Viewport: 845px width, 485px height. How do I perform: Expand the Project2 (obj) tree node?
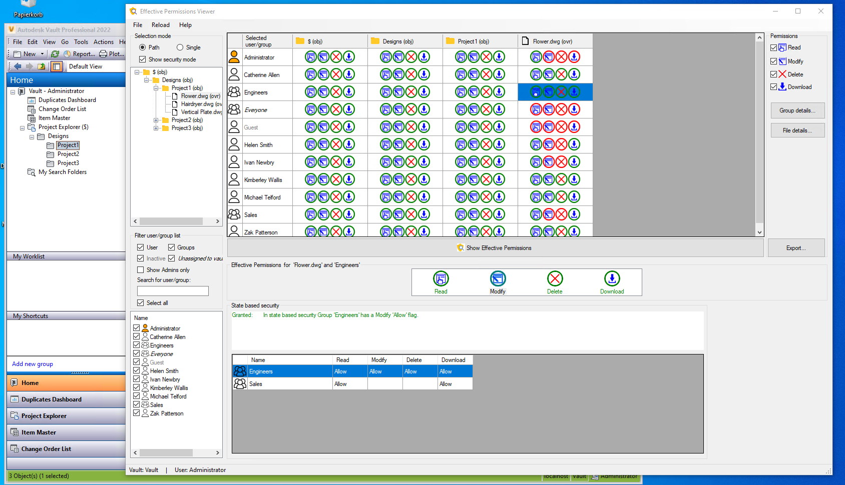tap(156, 120)
